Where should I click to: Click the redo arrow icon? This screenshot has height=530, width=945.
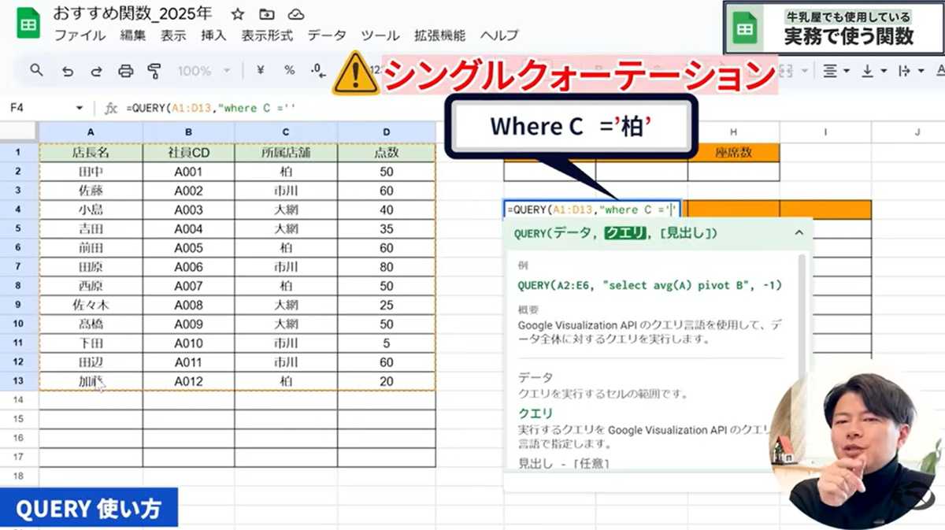point(96,71)
